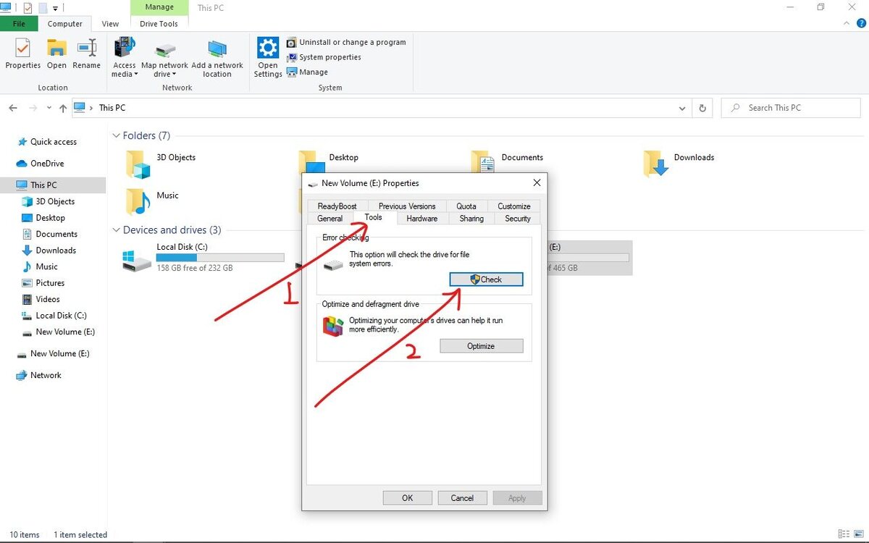The height and width of the screenshot is (543, 869).
Task: Switch to the Computer ribbon tab
Action: coord(65,24)
